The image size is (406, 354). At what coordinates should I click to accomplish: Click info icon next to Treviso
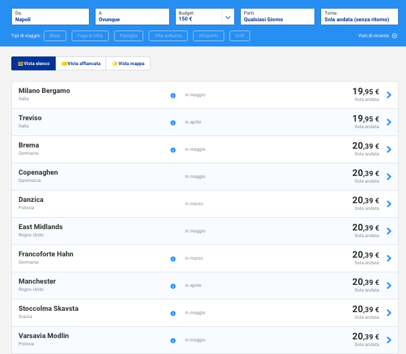173,123
